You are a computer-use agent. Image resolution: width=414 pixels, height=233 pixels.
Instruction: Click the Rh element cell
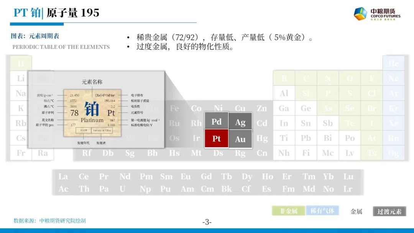pos(196,123)
